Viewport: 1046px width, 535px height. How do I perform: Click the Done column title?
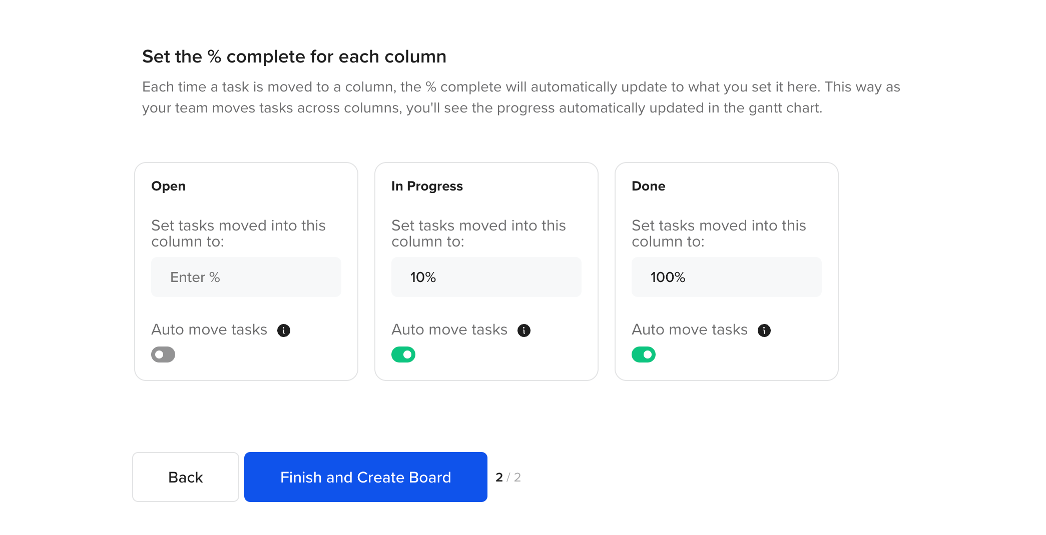649,186
